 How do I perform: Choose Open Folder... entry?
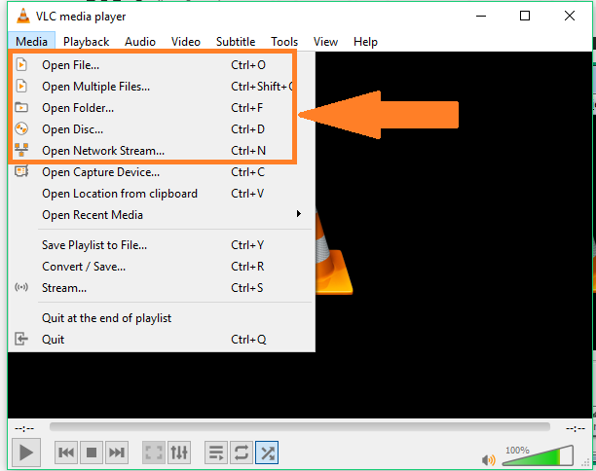point(162,108)
